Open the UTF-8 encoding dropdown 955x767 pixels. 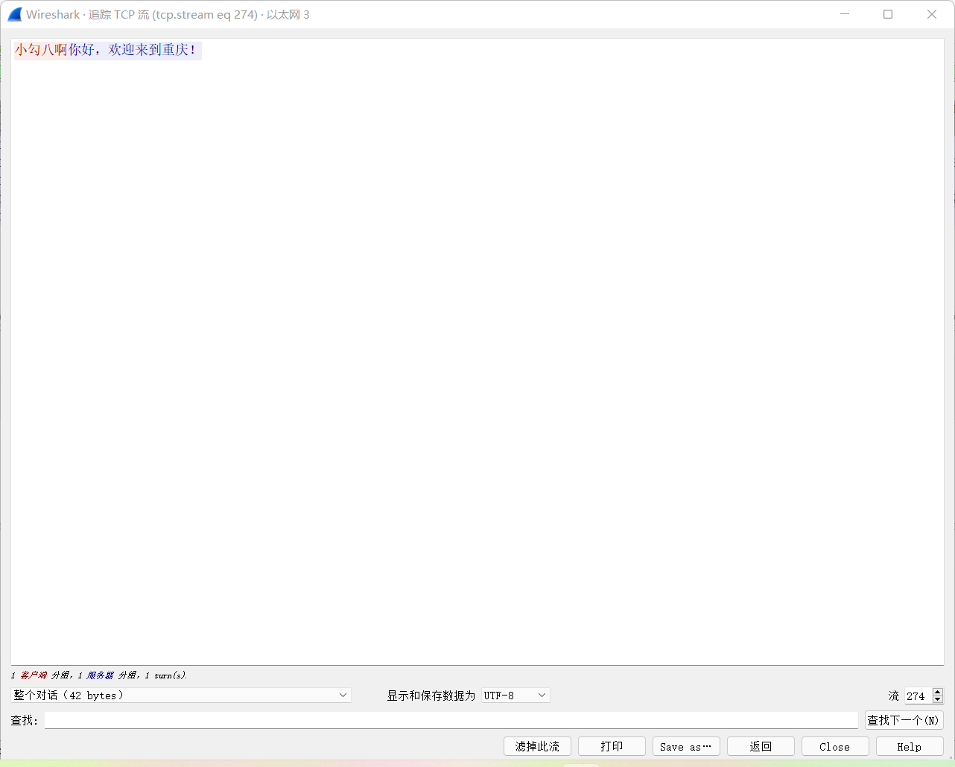point(515,695)
